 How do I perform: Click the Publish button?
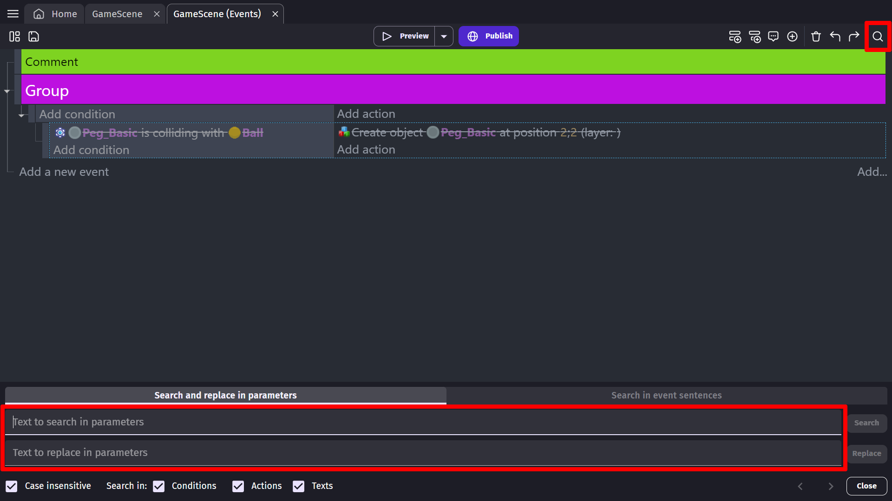[x=489, y=36]
